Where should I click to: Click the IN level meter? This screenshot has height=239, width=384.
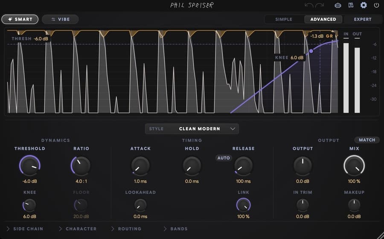click(346, 78)
